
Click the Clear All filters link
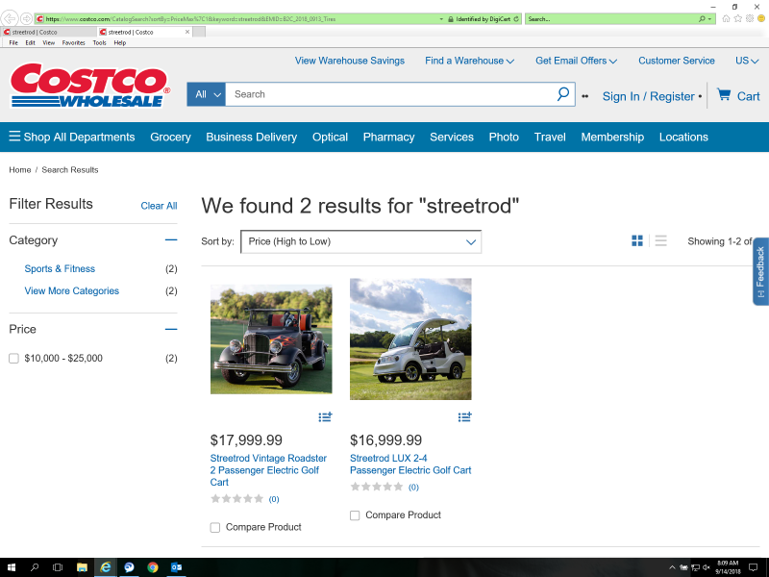159,206
